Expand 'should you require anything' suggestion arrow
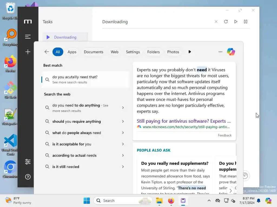This screenshot has height=207, width=277. tap(123, 122)
